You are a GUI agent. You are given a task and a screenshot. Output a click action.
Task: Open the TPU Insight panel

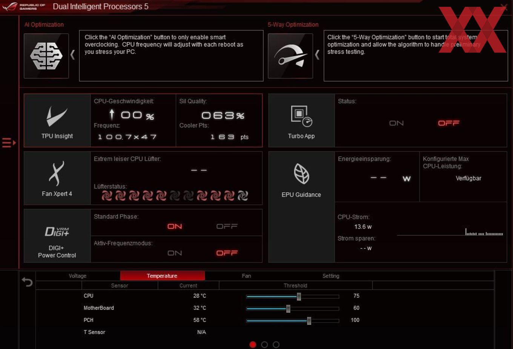click(x=57, y=120)
